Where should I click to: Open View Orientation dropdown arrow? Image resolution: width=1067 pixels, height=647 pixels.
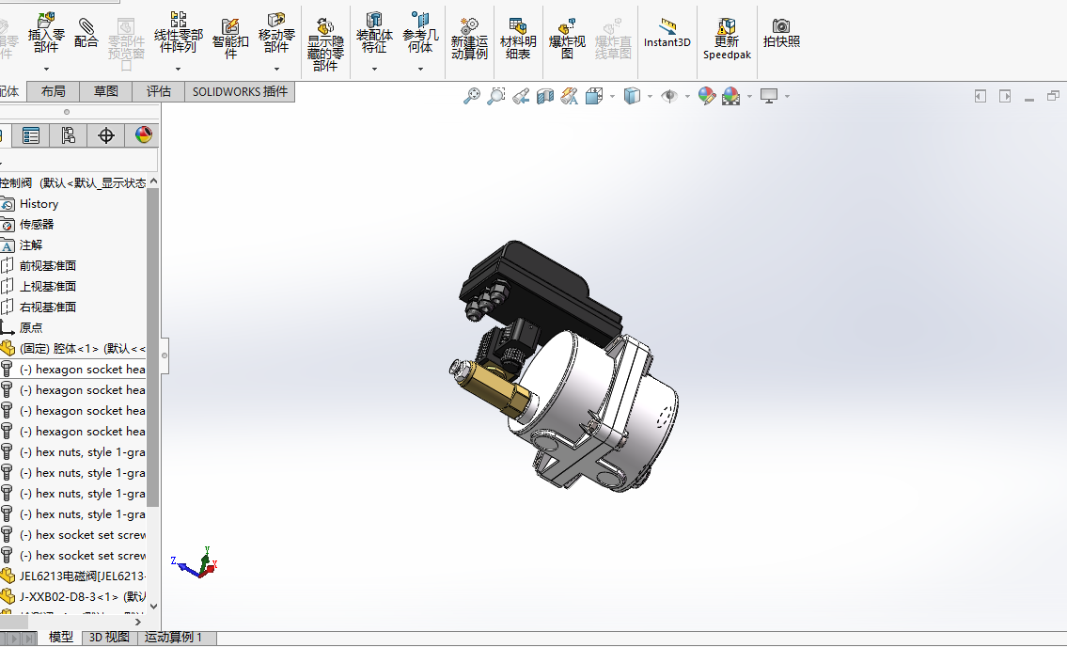pos(612,96)
